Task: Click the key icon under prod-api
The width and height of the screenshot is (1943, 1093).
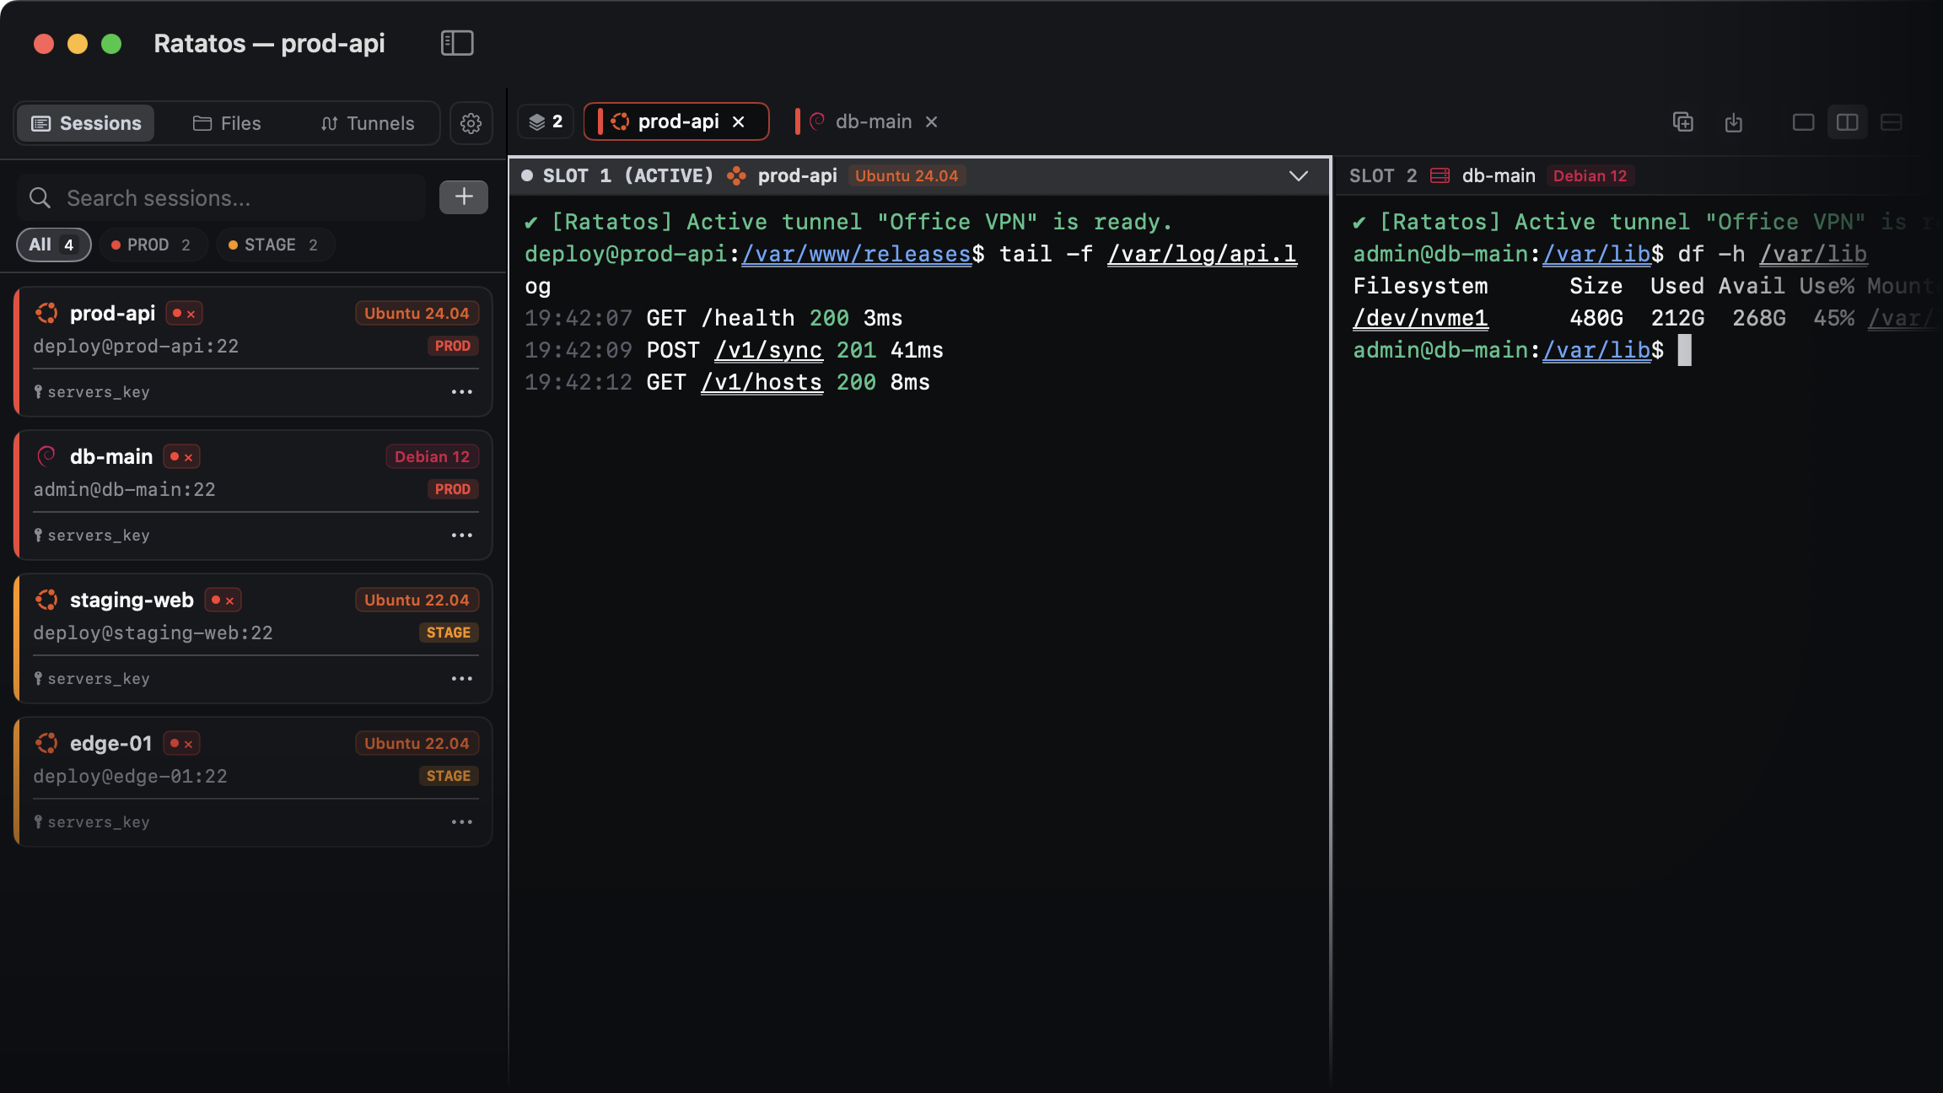Action: click(38, 392)
